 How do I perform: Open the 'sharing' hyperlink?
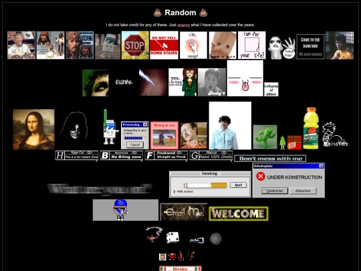(183, 25)
